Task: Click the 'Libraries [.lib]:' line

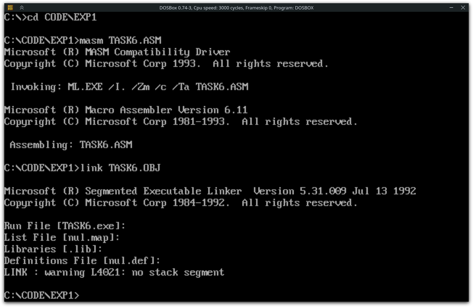Action: click(x=53, y=249)
